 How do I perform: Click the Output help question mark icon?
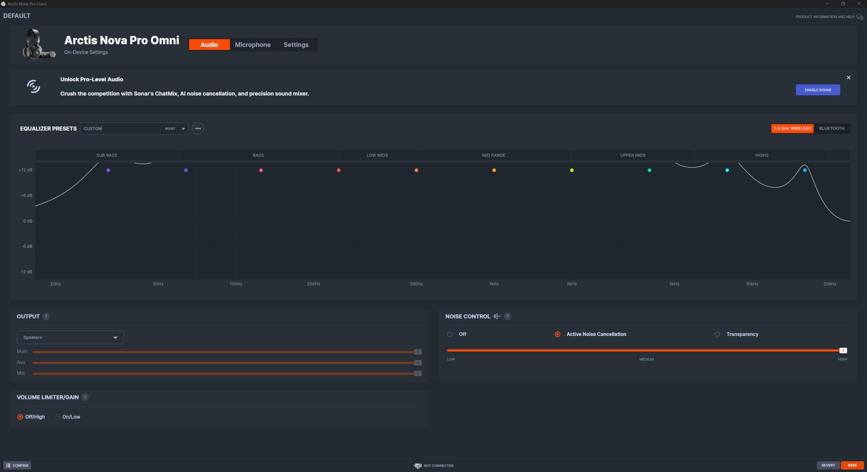pos(46,316)
